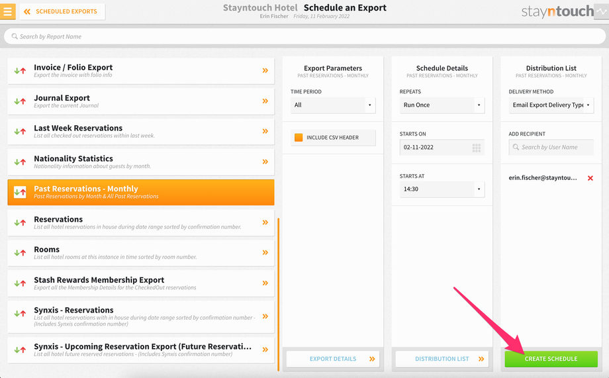The height and width of the screenshot is (378, 609).
Task: Select Past Reservations - Monthly report
Action: click(140, 192)
